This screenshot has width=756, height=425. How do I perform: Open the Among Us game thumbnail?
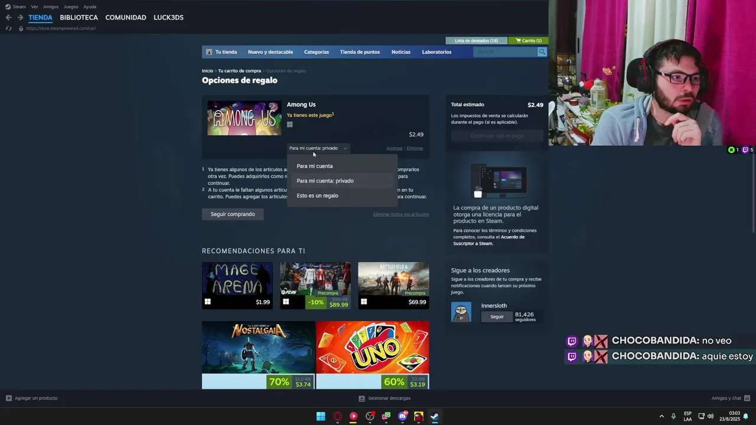[x=245, y=118]
